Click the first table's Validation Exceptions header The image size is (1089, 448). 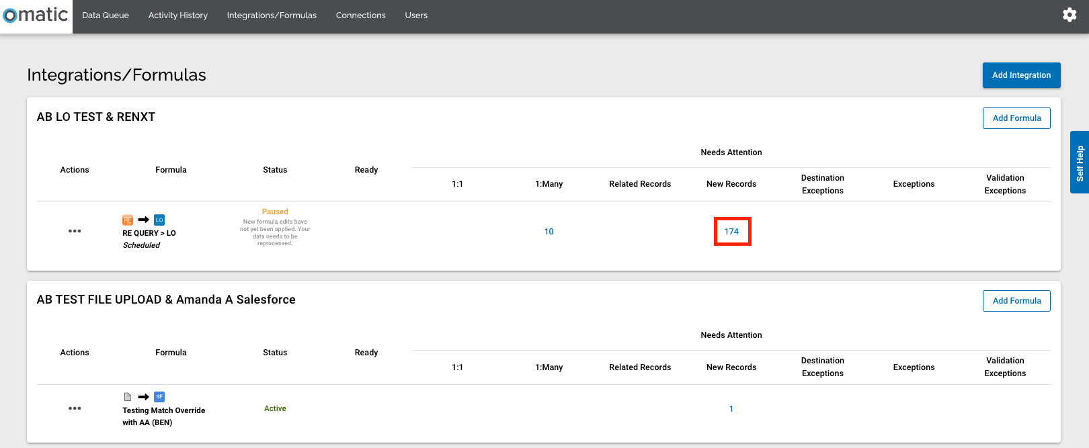(1005, 184)
